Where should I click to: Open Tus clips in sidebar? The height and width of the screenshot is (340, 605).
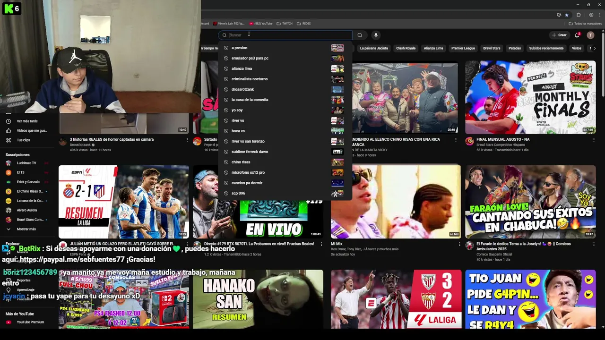pyautogui.click(x=27, y=140)
